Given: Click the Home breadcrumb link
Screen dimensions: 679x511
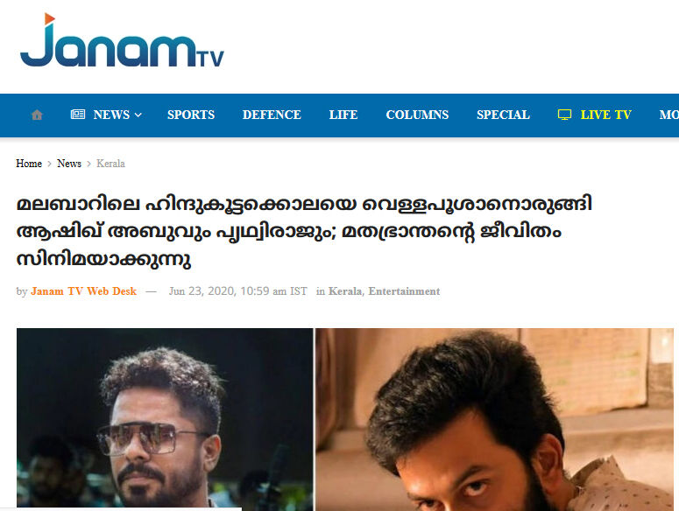Looking at the screenshot, I should pyautogui.click(x=29, y=164).
